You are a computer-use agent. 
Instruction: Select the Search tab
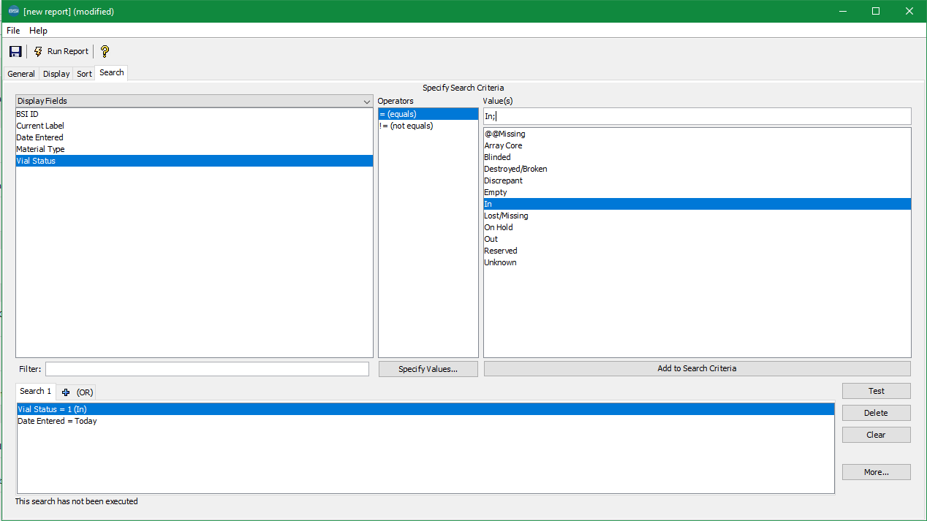112,72
